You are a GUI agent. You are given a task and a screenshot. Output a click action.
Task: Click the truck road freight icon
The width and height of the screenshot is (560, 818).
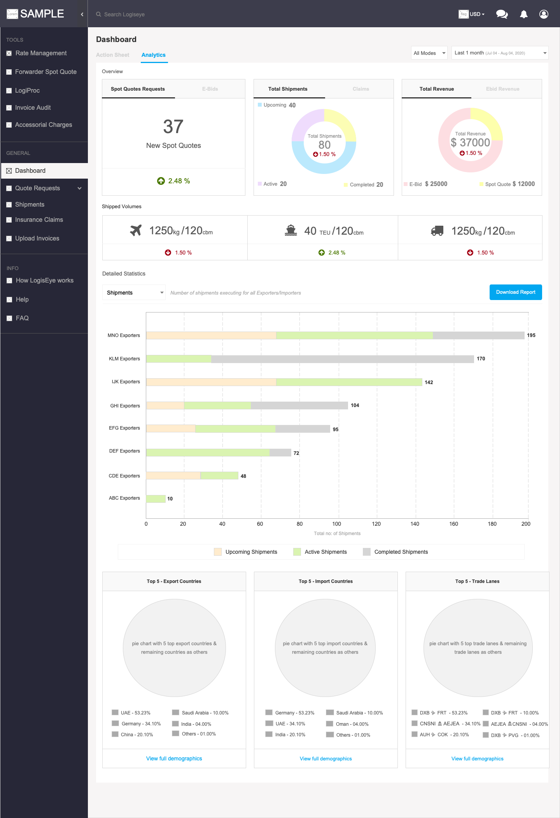tap(437, 231)
